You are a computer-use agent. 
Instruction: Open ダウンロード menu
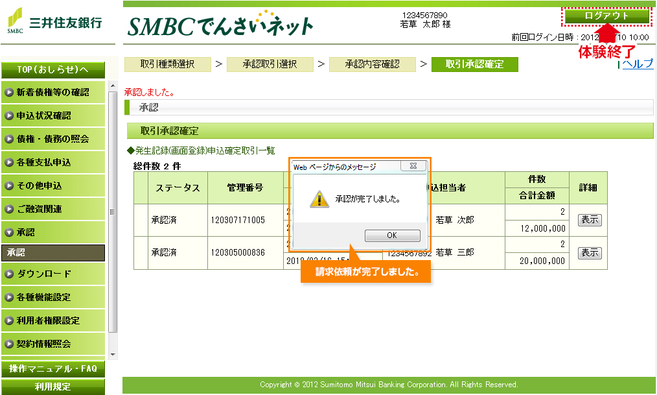52,274
